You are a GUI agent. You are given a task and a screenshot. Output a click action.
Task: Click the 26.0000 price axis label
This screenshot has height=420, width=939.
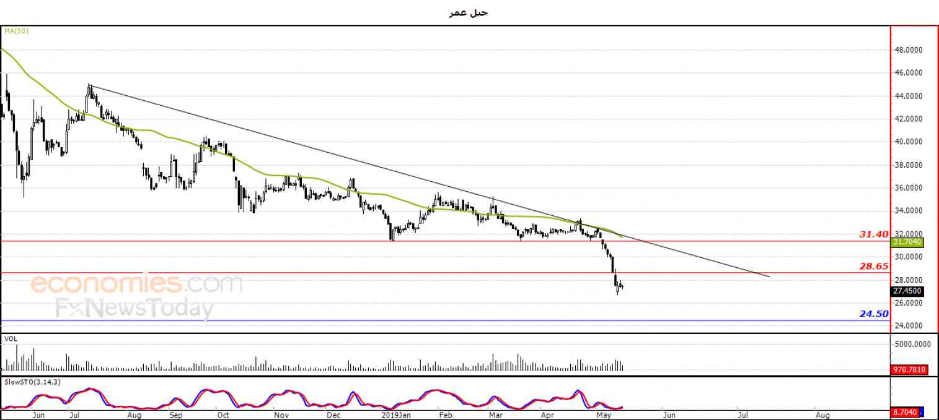coord(909,303)
